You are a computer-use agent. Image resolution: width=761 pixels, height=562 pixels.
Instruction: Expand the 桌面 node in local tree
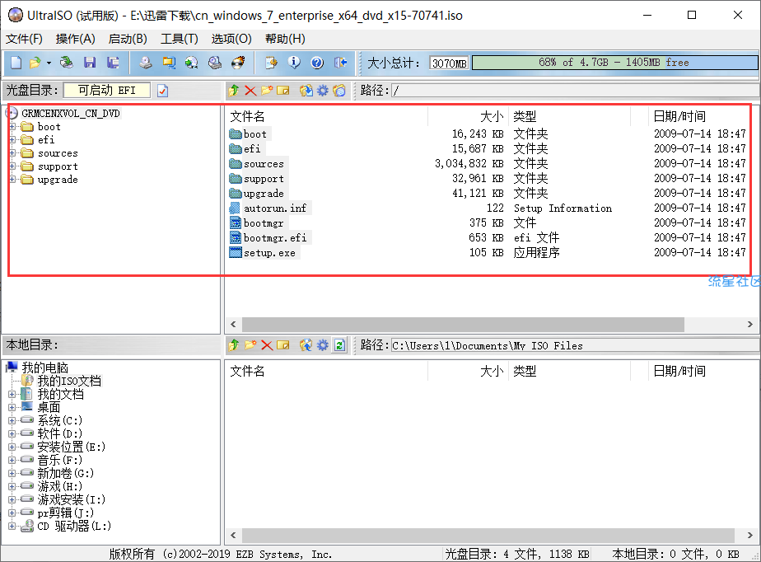point(12,408)
